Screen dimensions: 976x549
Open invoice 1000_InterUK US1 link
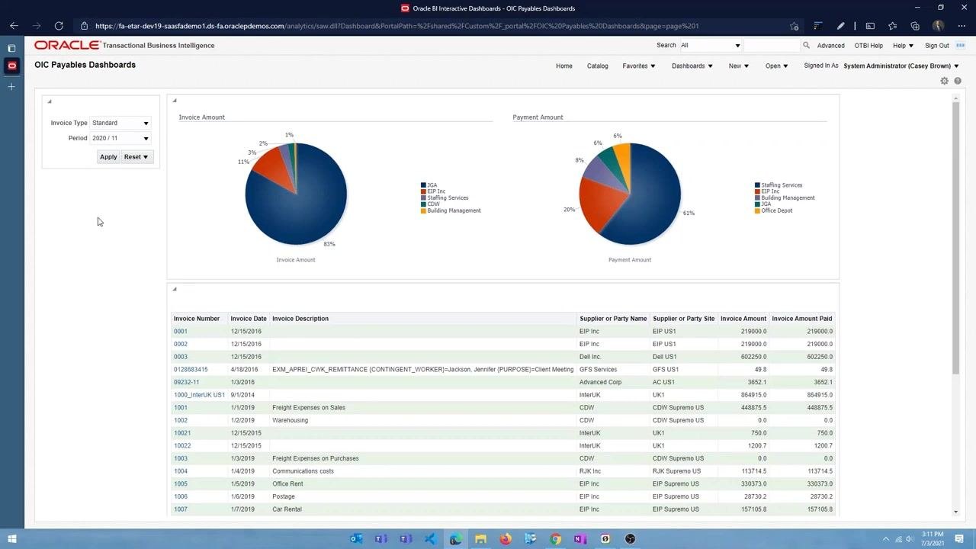199,395
